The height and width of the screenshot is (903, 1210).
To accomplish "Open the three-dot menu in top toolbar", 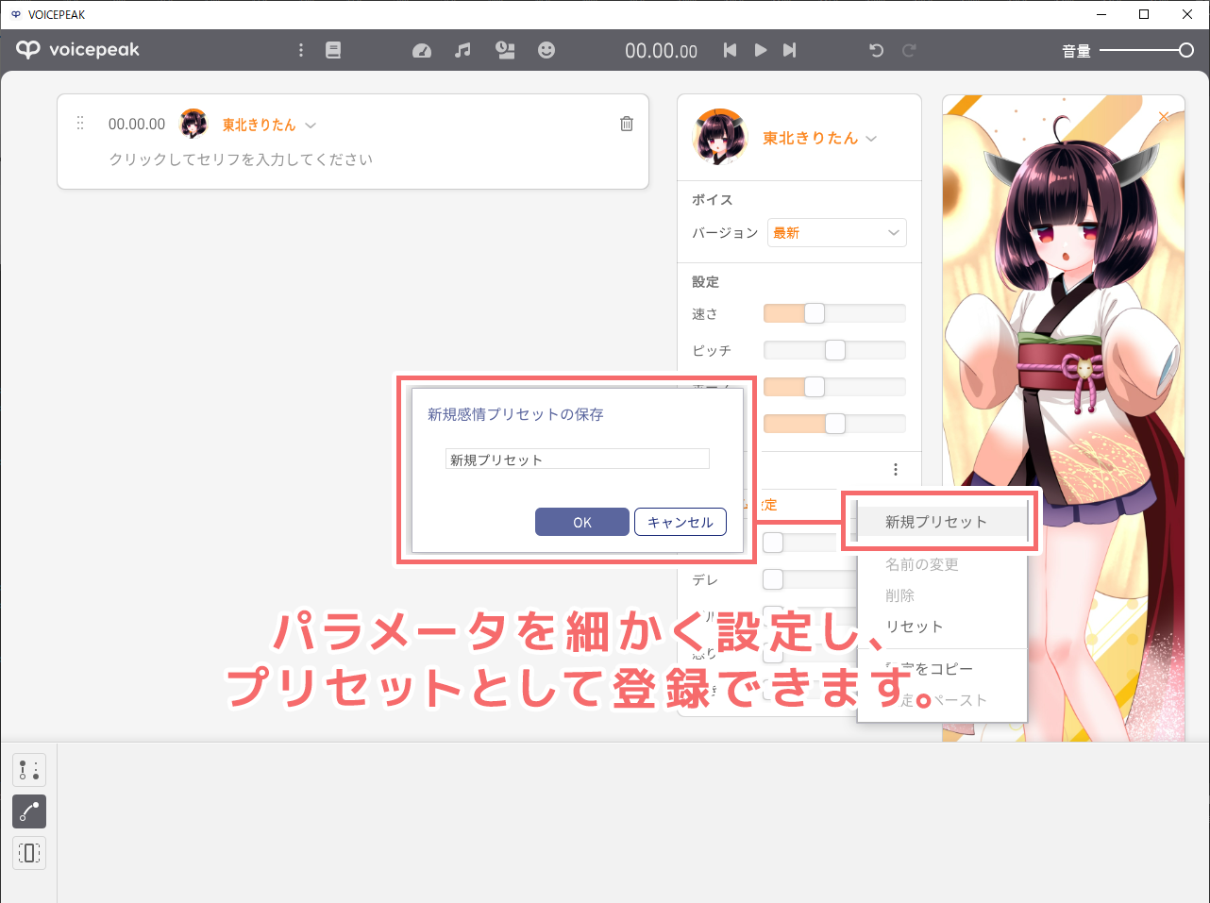I will pos(301,50).
